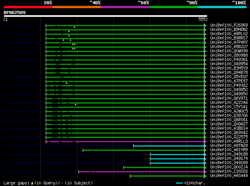The width and height of the screenshot is (250, 186).
Task: Click the BP062589 query name
Action: tap(15, 13)
